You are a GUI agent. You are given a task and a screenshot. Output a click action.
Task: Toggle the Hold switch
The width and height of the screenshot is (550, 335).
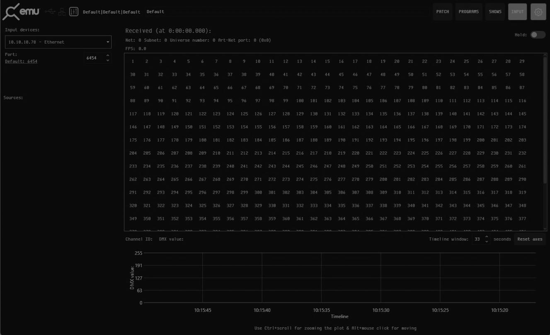(538, 35)
